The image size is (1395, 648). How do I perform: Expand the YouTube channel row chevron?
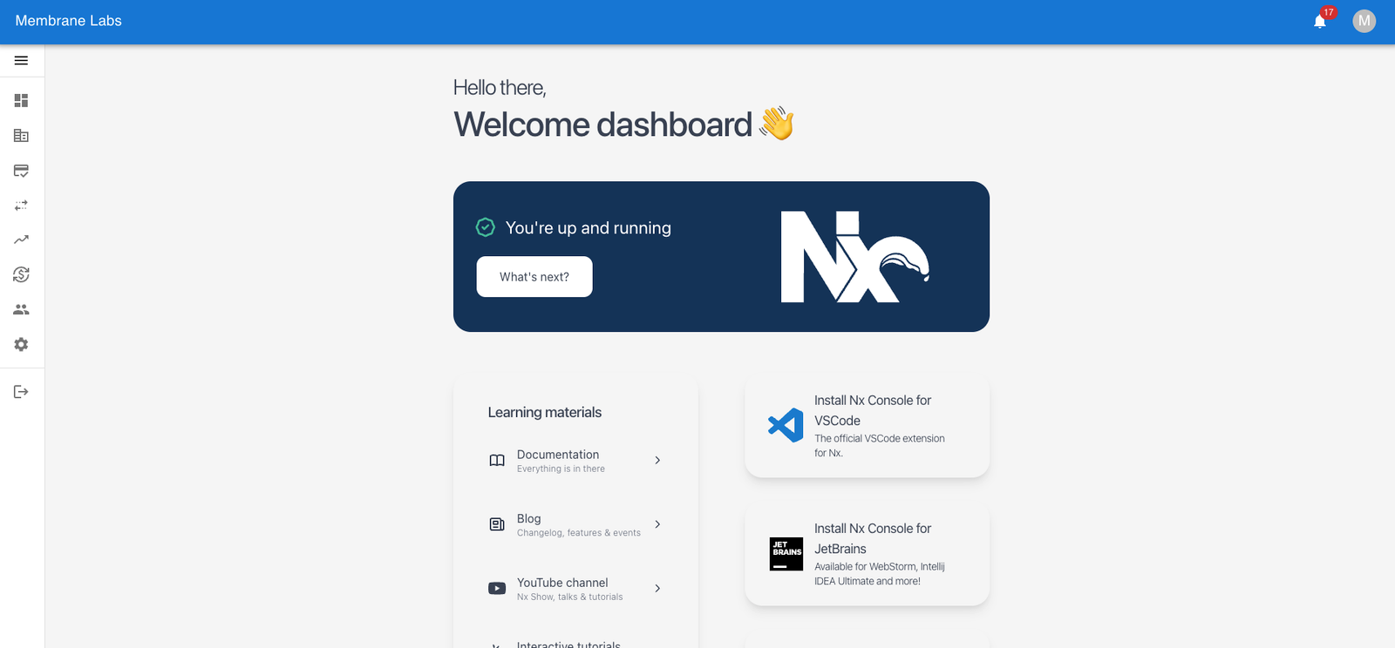point(657,588)
